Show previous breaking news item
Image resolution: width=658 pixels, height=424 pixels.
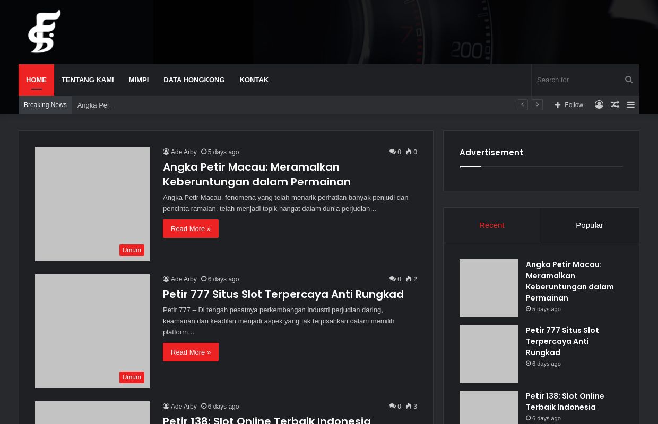click(x=522, y=105)
